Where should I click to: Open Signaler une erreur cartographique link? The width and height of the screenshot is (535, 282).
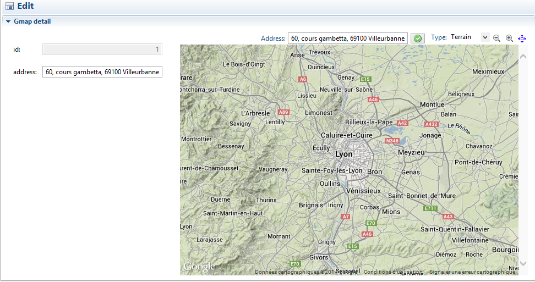click(472, 272)
